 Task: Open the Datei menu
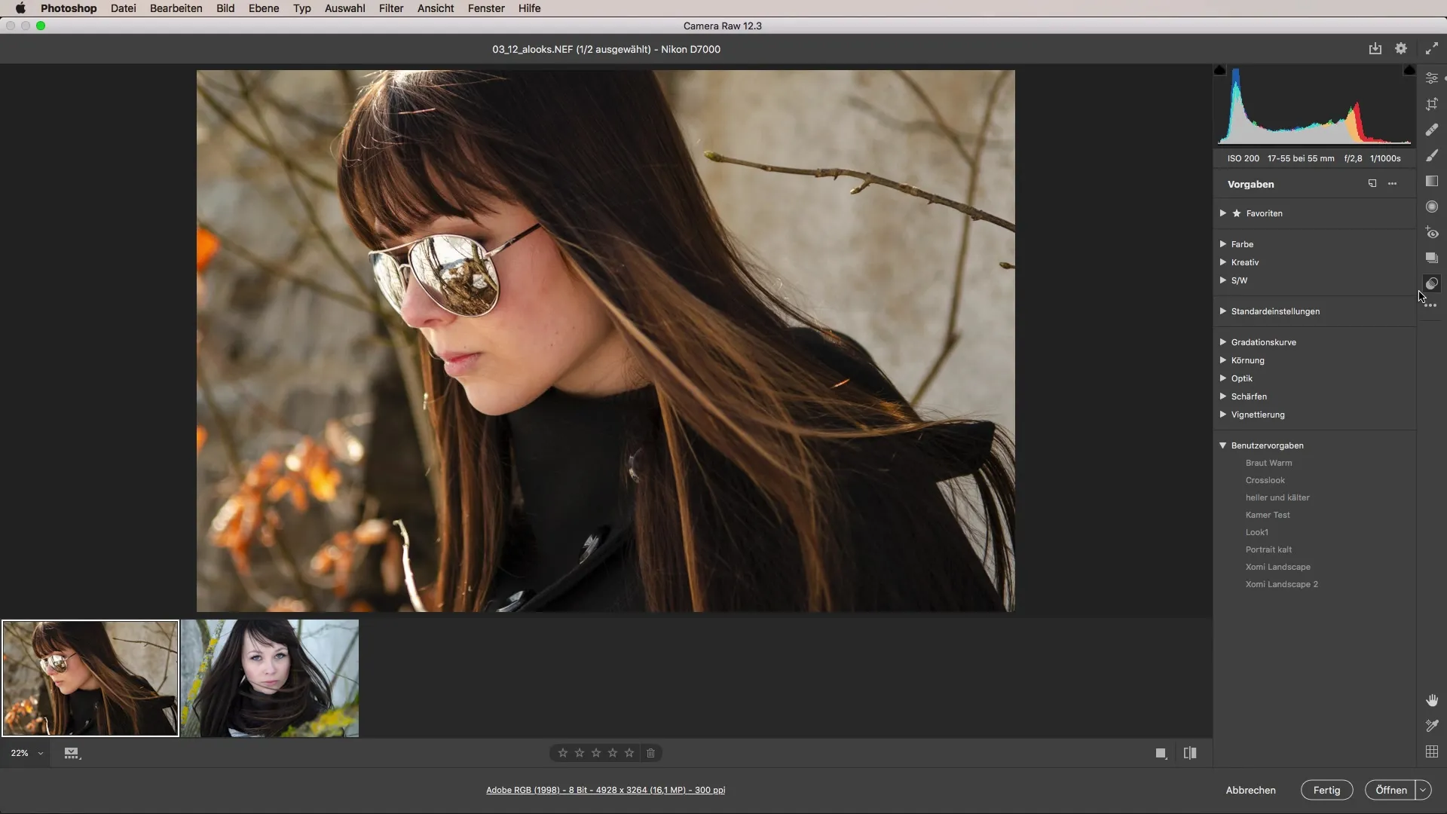point(123,8)
